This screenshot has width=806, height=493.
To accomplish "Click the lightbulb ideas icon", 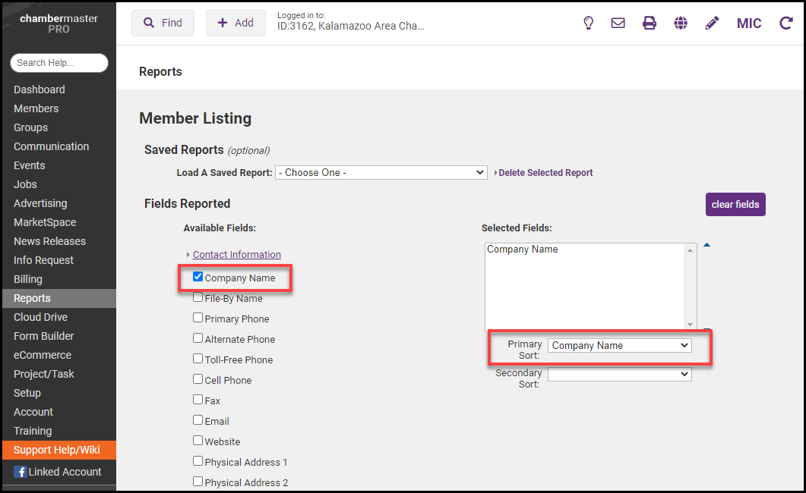I will (588, 24).
